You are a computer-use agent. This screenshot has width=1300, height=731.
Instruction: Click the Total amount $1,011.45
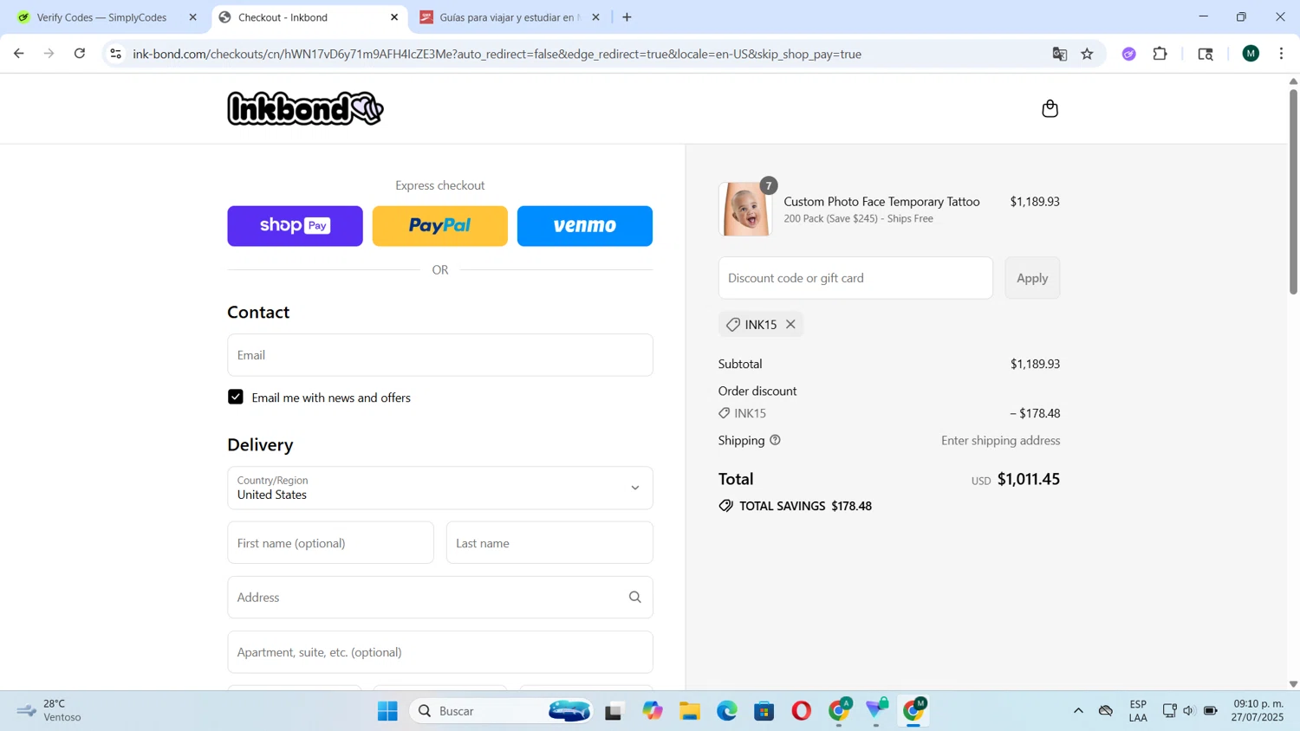1028,479
